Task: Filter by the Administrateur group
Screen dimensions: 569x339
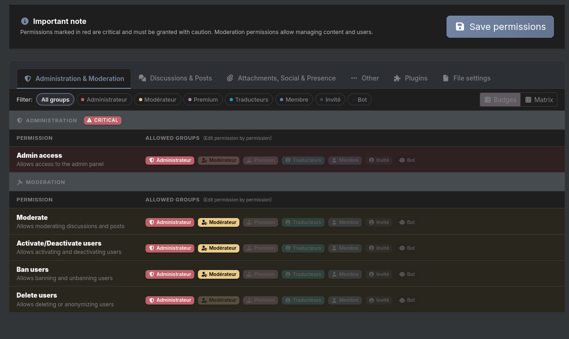Action: point(105,100)
